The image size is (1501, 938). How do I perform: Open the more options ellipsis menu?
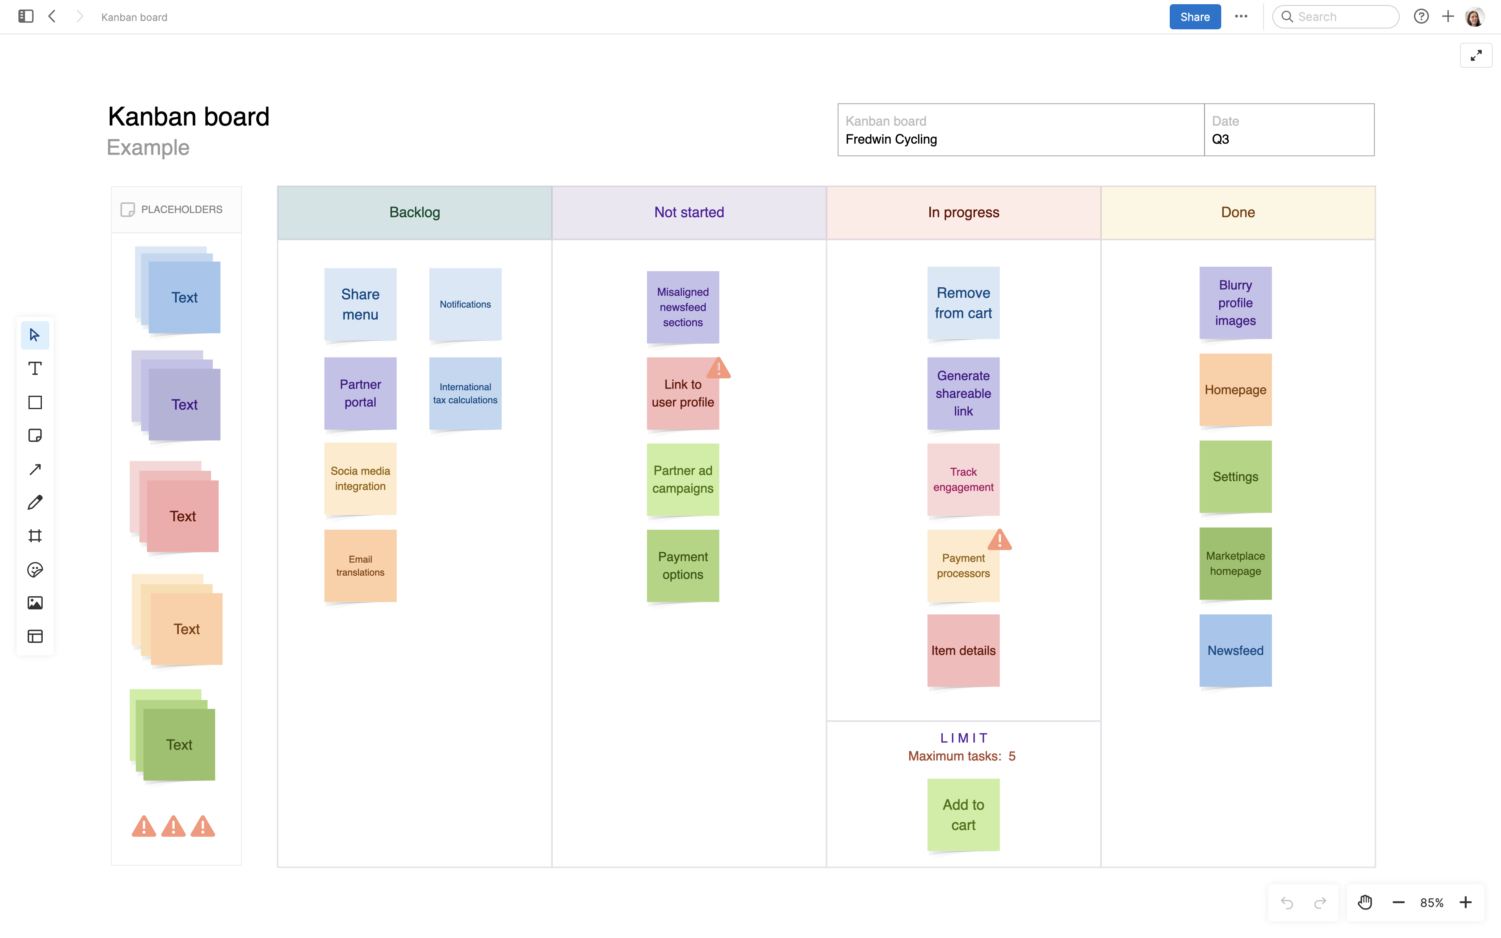(1241, 16)
